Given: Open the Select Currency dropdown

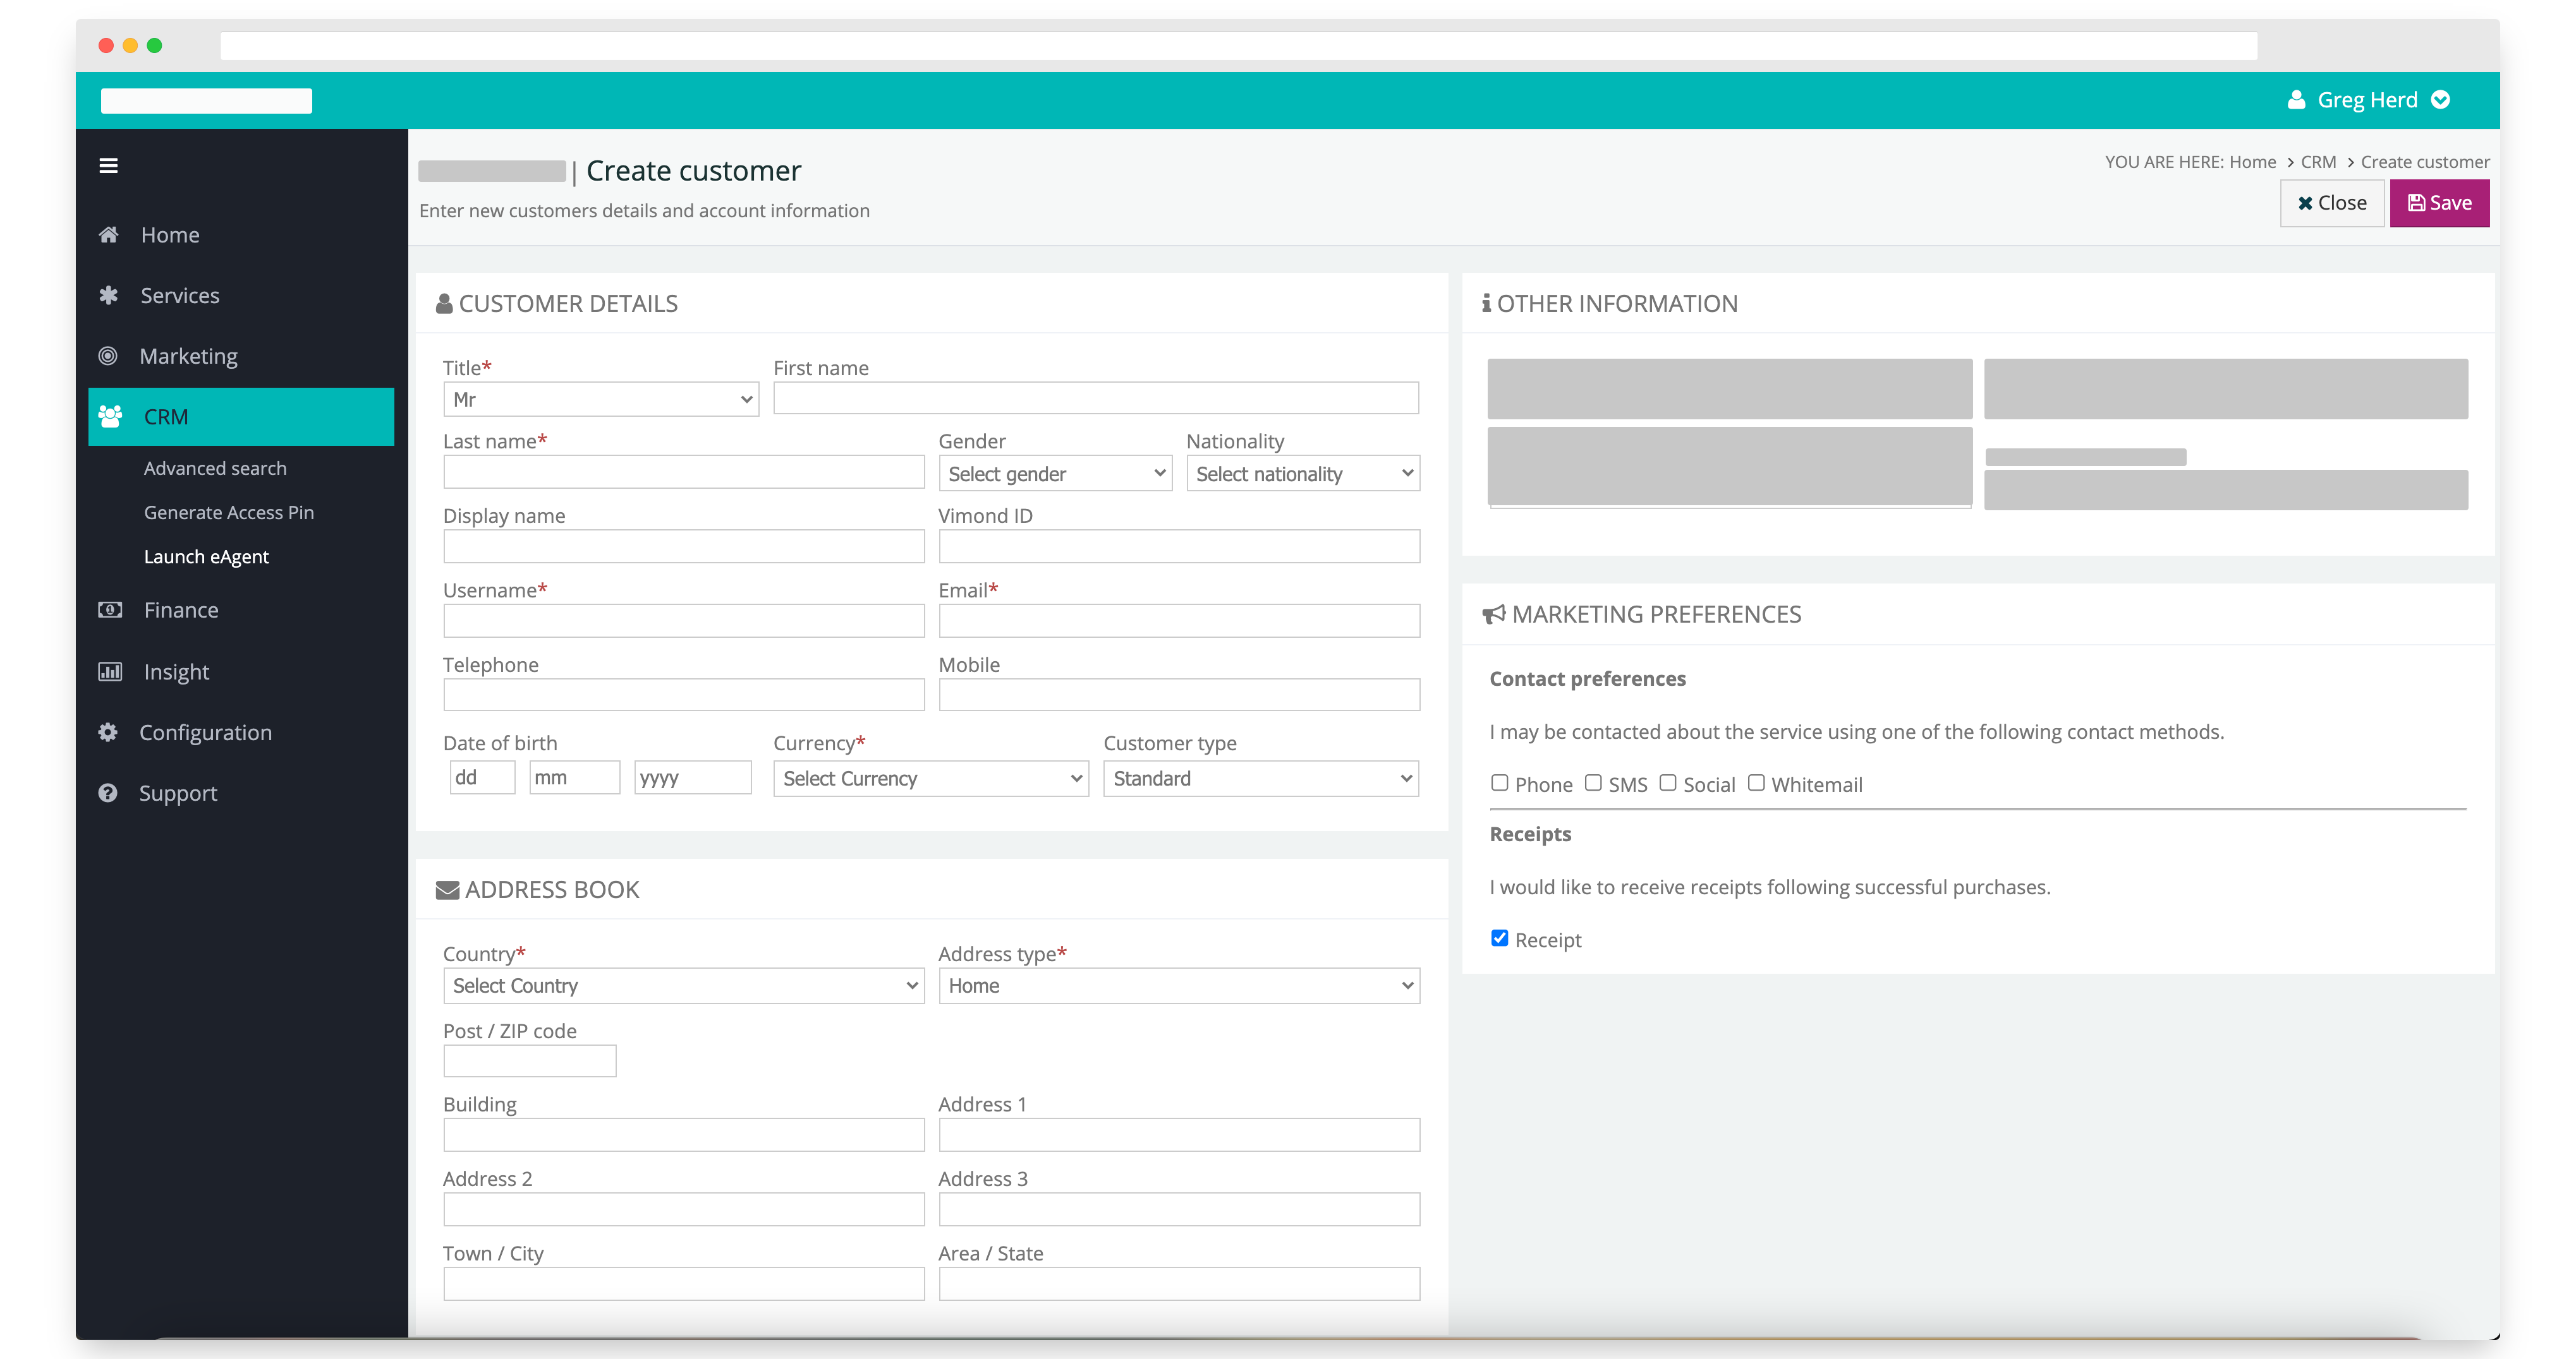Looking at the screenshot, I should 931,779.
